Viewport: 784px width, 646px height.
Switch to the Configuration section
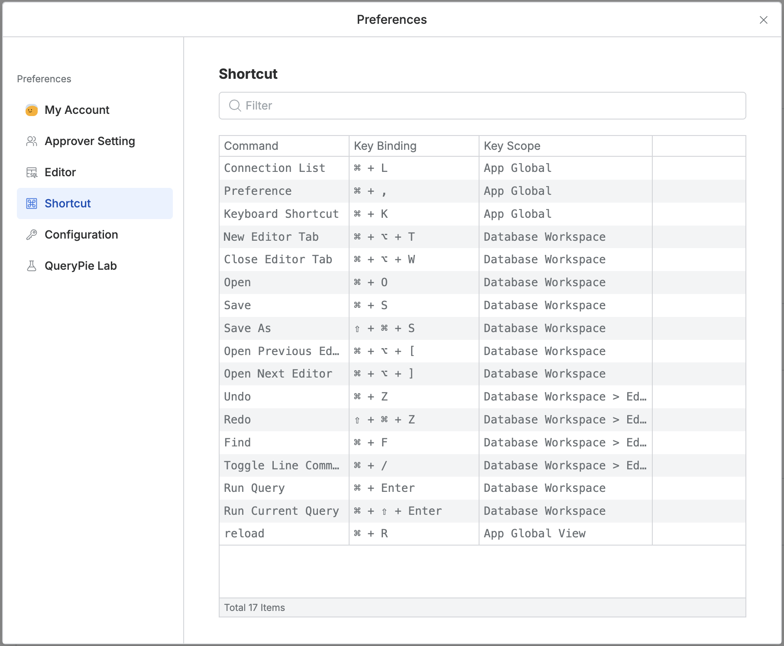coord(81,235)
